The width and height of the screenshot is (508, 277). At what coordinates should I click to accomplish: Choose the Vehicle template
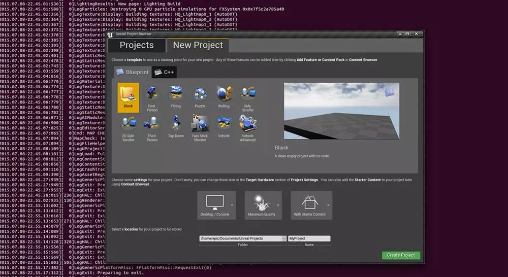pyautogui.click(x=224, y=126)
